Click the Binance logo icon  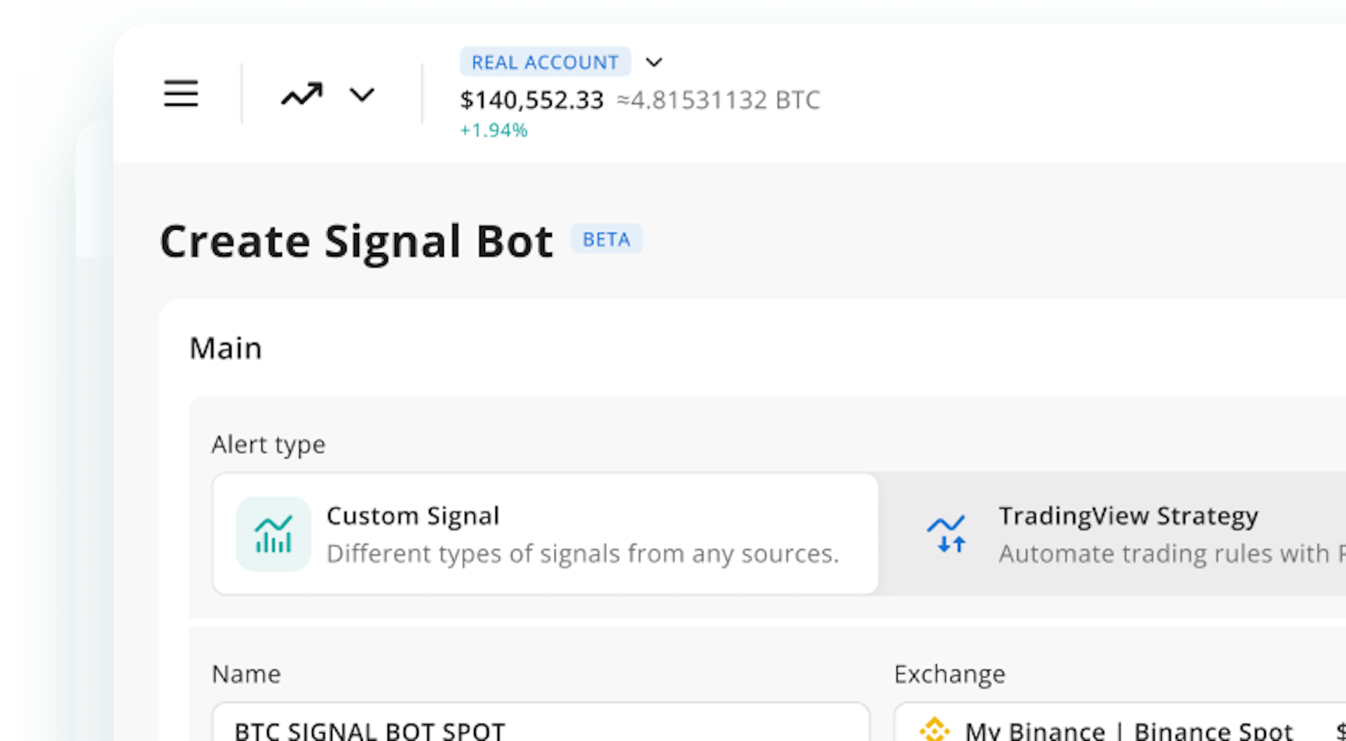[934, 729]
